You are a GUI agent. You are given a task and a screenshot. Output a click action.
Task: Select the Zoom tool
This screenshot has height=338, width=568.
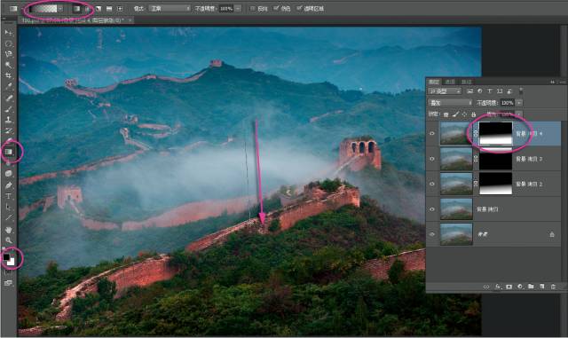(8, 240)
